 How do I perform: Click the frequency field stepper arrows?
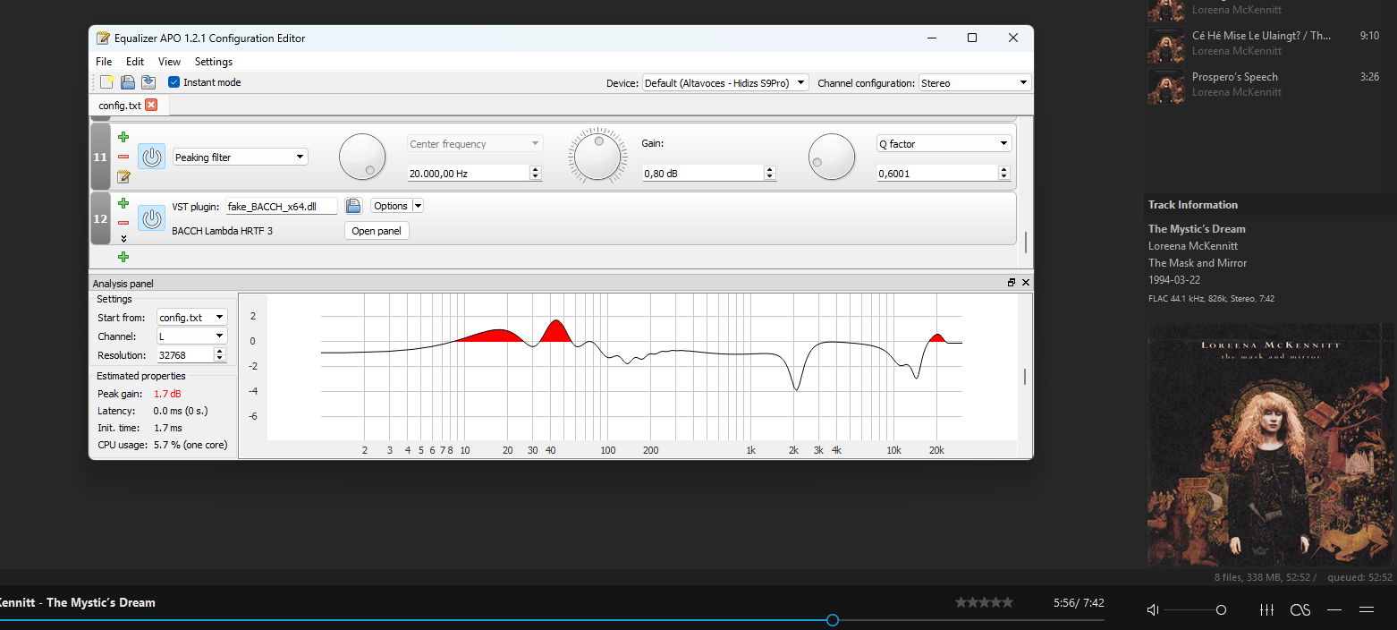tap(537, 174)
